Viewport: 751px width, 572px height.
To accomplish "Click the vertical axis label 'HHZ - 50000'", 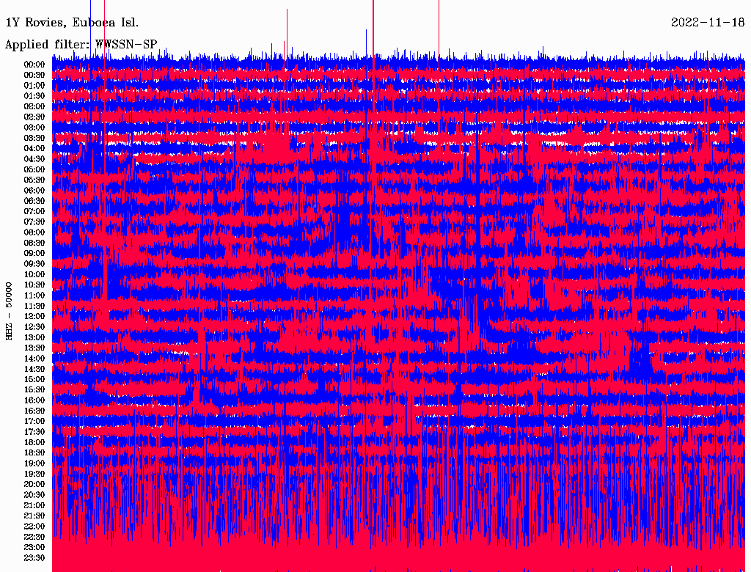I will pos(9,311).
